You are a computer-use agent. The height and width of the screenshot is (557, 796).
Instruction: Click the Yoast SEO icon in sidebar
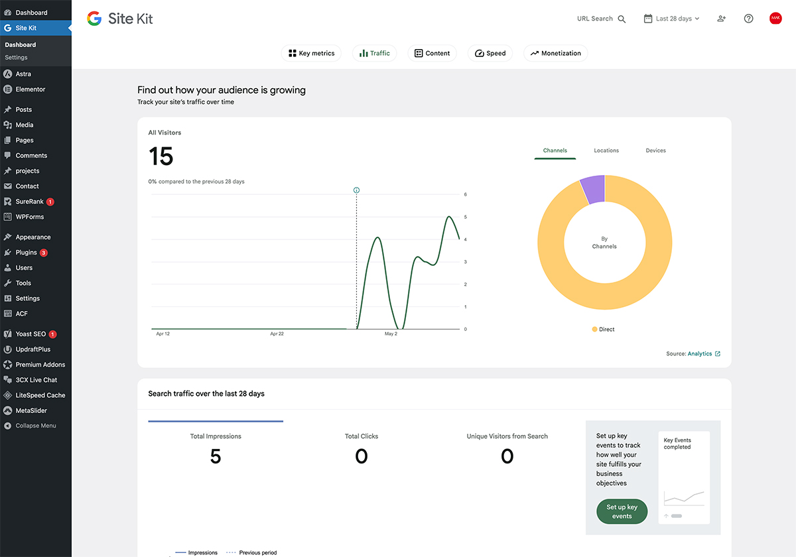point(8,334)
